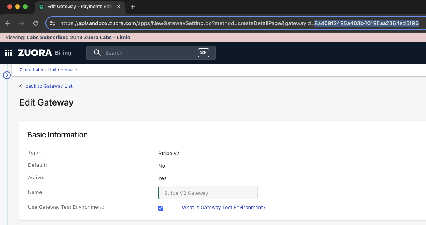
Task: Go back to Gateway List link
Action: [x=49, y=86]
